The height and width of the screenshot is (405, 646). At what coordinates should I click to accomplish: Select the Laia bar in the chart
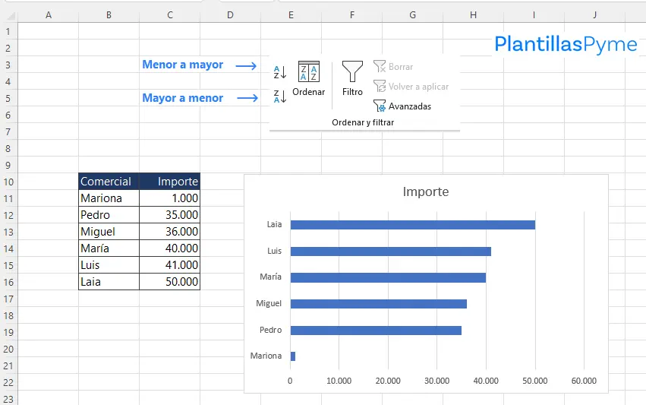(x=412, y=225)
